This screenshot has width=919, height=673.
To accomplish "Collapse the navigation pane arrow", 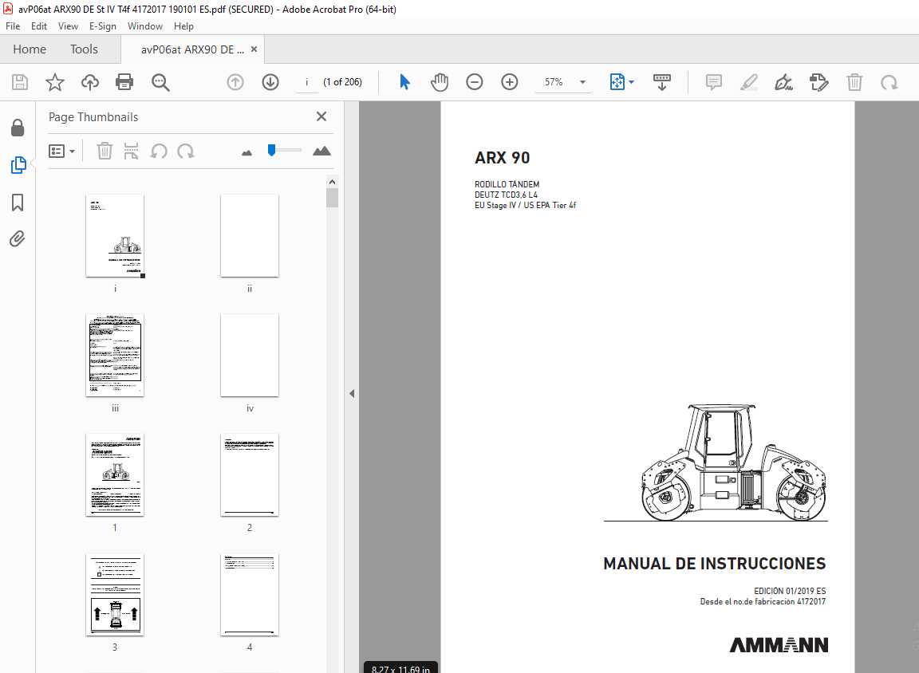I will [352, 394].
